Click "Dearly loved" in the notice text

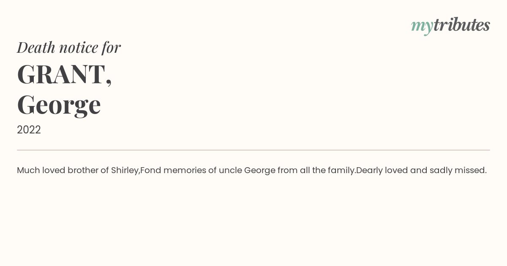click(382, 171)
